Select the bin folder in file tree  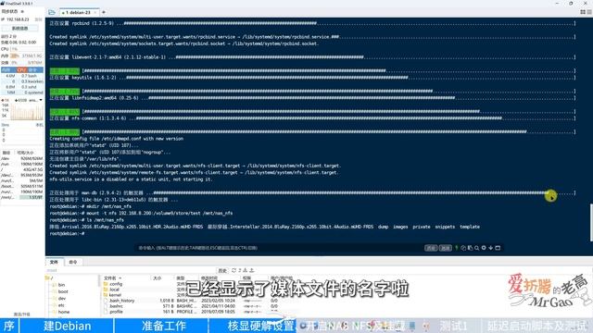click(58, 285)
